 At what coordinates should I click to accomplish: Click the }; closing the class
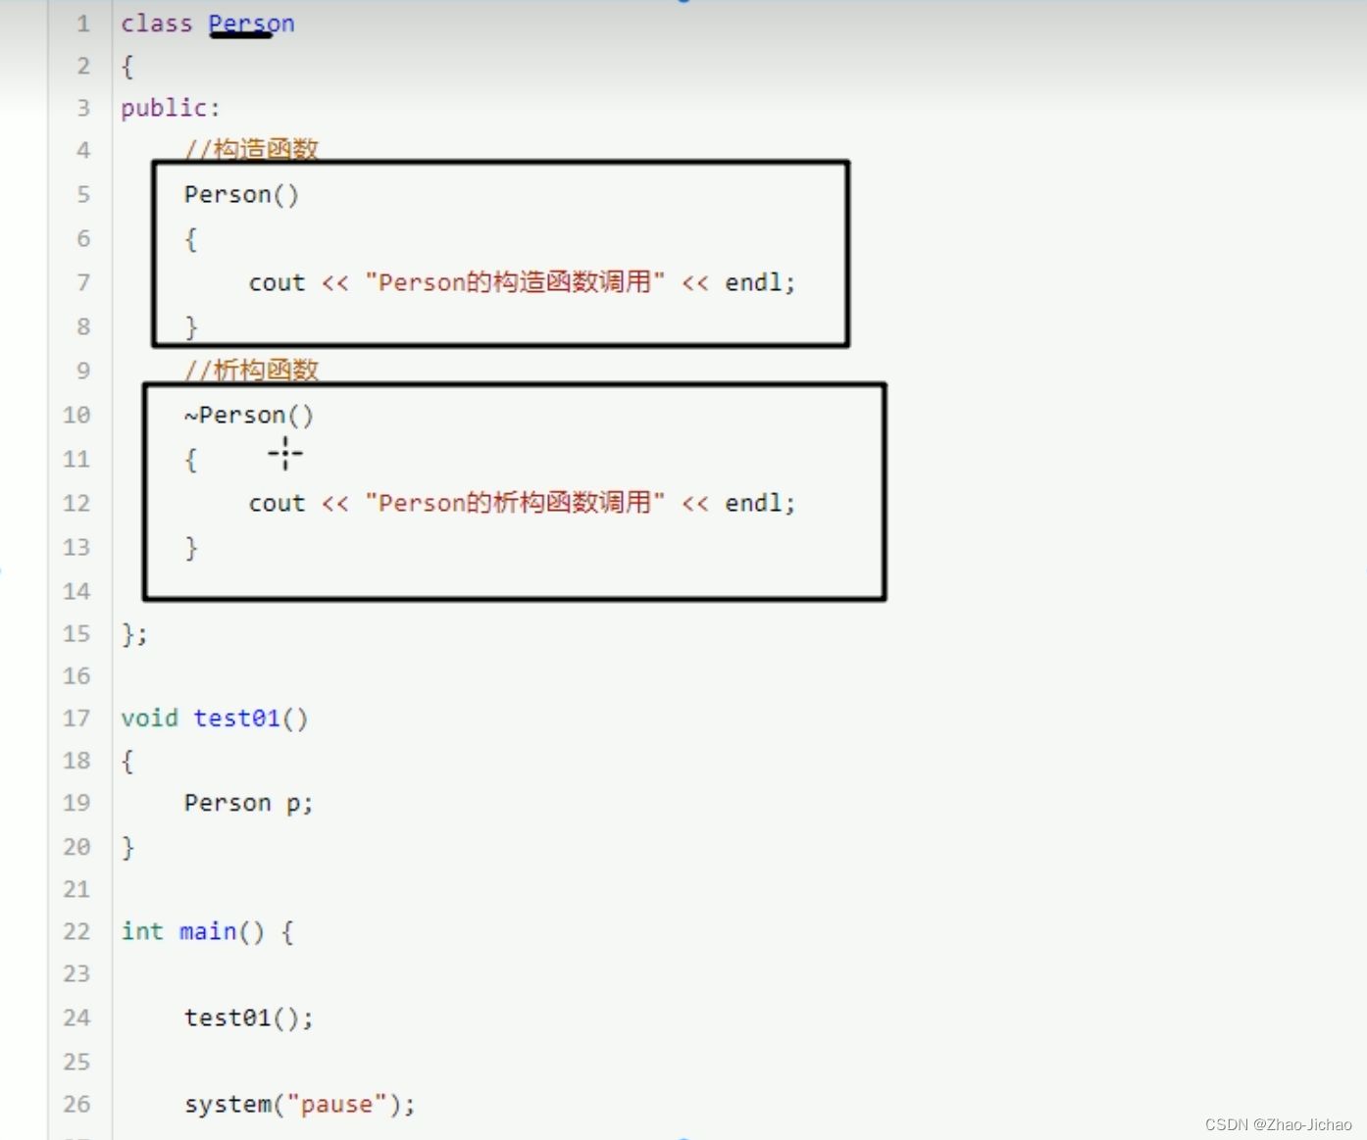pyautogui.click(x=134, y=634)
